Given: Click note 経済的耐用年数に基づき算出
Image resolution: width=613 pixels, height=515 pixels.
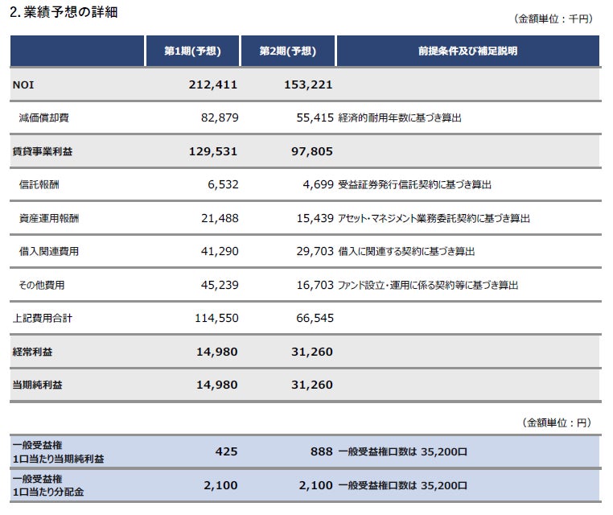Looking at the screenshot, I should [x=400, y=117].
